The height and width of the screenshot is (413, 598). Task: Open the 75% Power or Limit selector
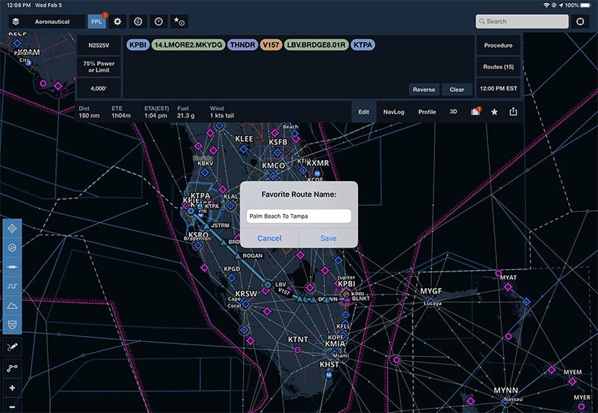(99, 67)
